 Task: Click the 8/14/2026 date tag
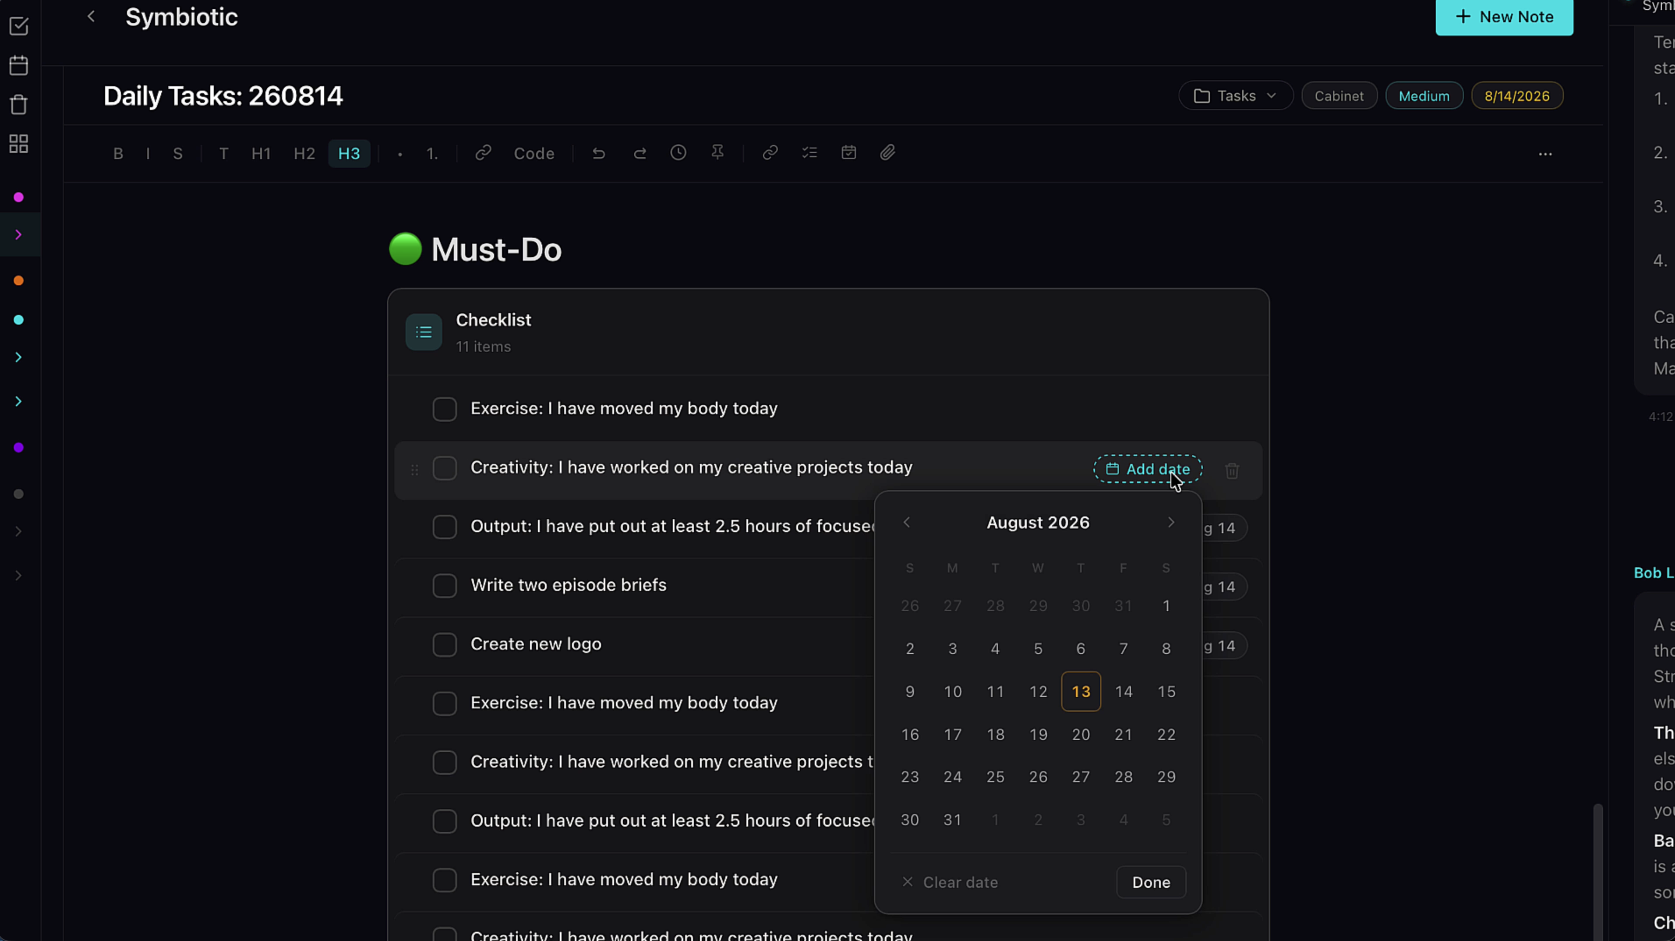point(1517,96)
